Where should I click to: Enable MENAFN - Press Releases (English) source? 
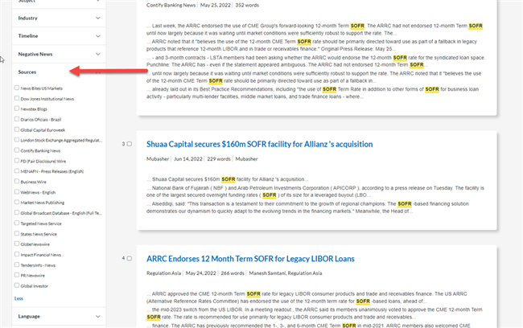point(17,170)
